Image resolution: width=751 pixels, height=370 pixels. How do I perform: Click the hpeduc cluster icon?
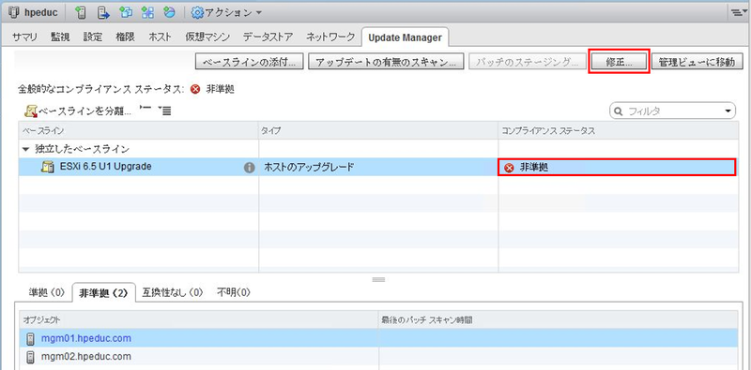(15, 13)
